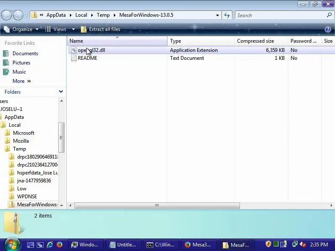Sort by the Password column header
Screen dimensions: 335x251
304,41
